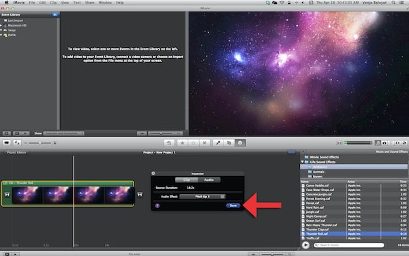
Task: Click the unmark hollow star button
Action: tap(194, 143)
